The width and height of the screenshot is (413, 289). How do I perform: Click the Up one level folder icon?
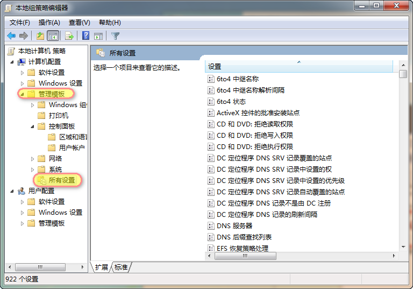coord(40,36)
